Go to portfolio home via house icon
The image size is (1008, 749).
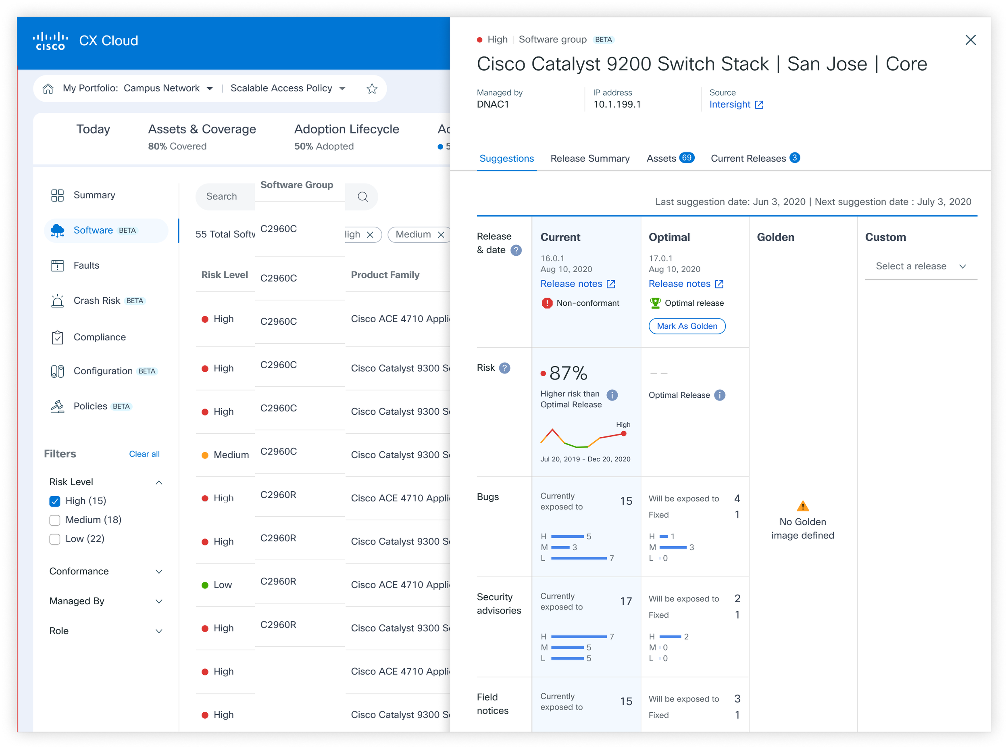tap(48, 88)
